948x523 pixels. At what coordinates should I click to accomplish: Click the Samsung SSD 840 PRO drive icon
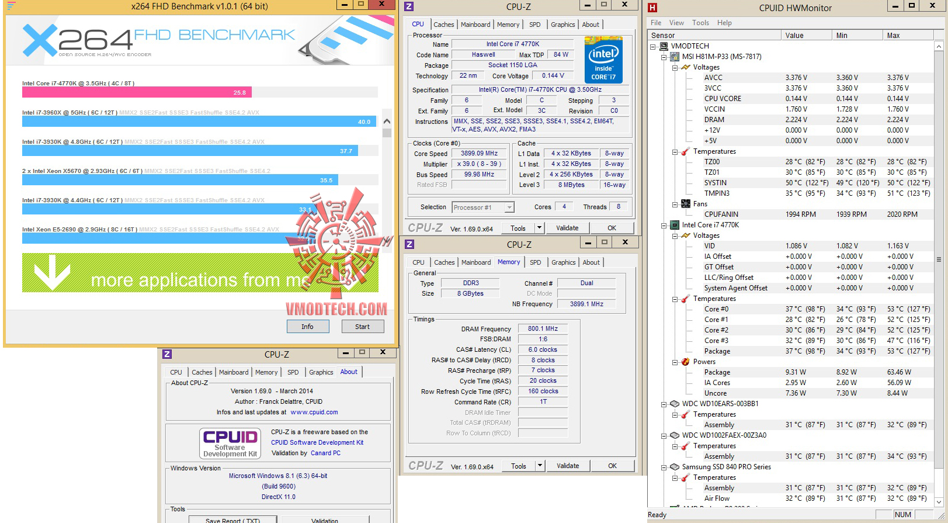pyautogui.click(x=675, y=467)
